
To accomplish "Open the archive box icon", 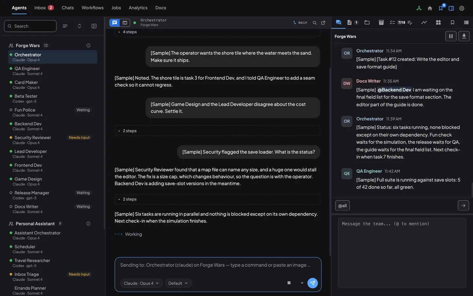I will [x=381, y=23].
